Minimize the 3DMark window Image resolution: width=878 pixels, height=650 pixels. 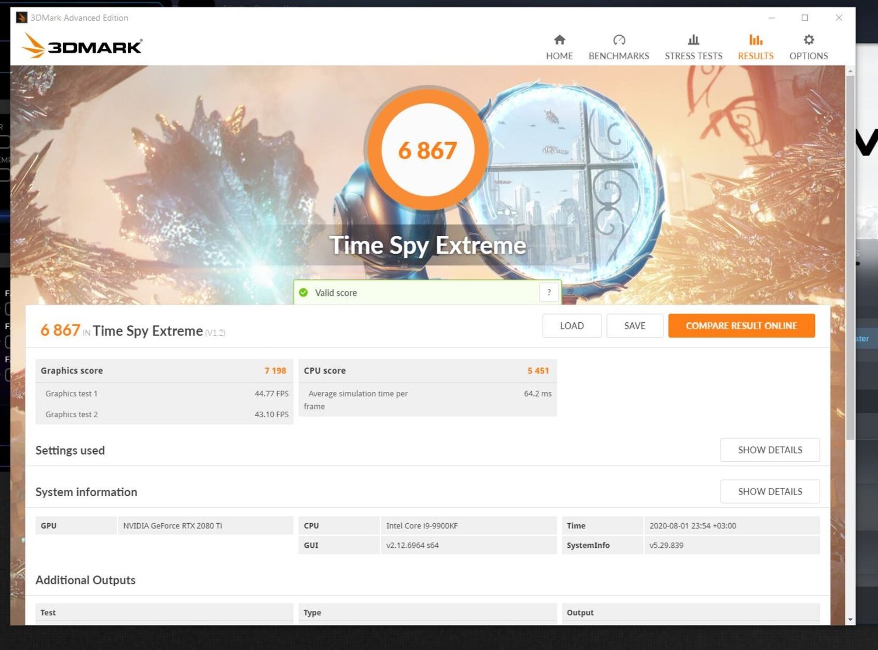(x=772, y=18)
